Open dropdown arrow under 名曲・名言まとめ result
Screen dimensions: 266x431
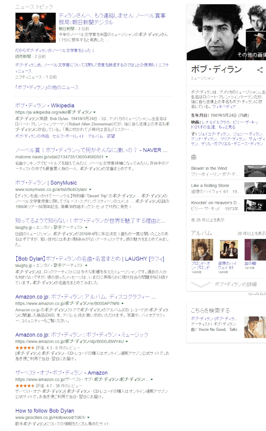86,265
